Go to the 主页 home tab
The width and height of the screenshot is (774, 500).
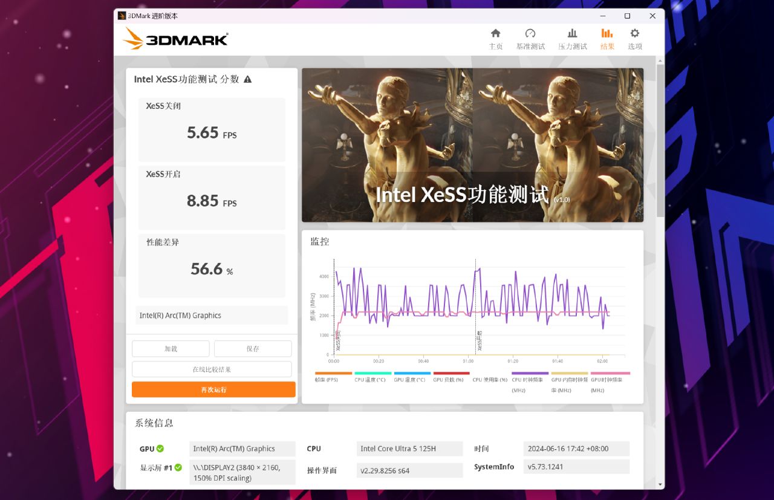[495, 39]
